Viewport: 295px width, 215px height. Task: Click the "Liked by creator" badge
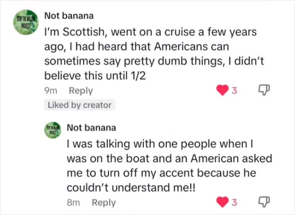(x=79, y=105)
